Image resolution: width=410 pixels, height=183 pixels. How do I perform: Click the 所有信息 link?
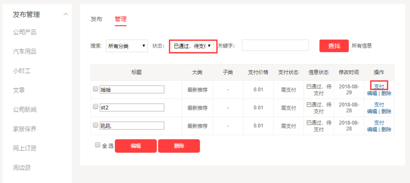pos(362,45)
